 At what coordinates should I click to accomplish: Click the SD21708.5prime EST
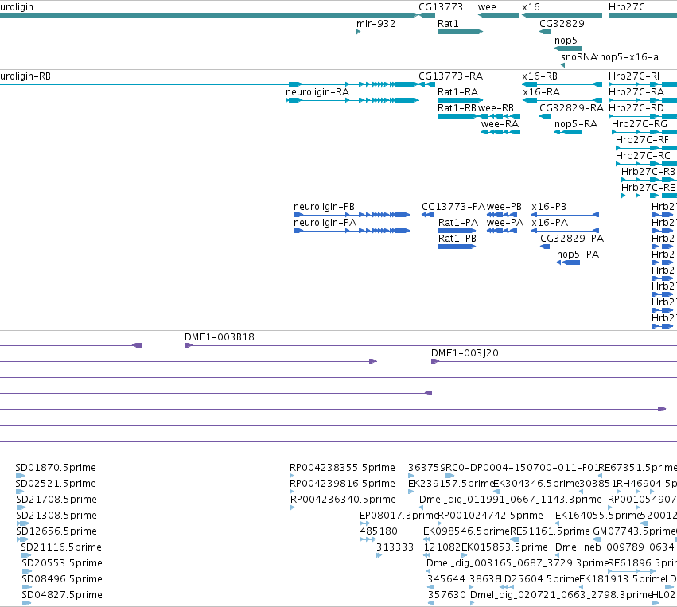tap(21, 508)
